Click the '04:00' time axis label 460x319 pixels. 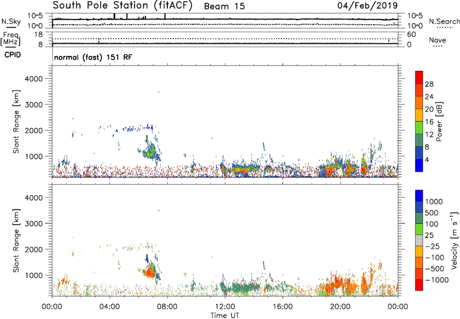109,307
